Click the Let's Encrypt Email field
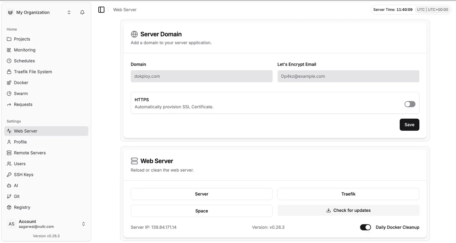This screenshot has height=243, width=456. click(348, 76)
